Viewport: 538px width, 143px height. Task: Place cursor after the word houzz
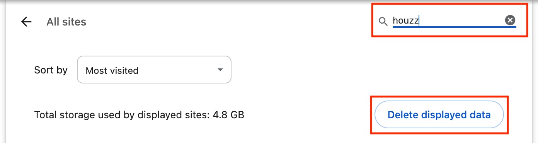(x=420, y=20)
